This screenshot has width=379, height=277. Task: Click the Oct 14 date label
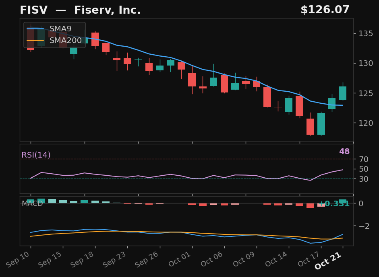(x=276, y=259)
